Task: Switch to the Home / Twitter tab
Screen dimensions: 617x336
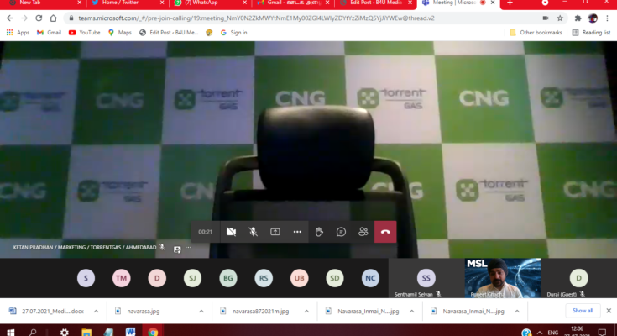Action: pyautogui.click(x=127, y=3)
